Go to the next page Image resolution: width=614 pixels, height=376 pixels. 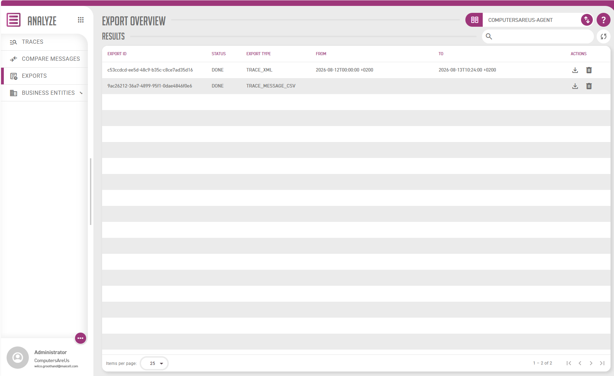click(x=591, y=363)
